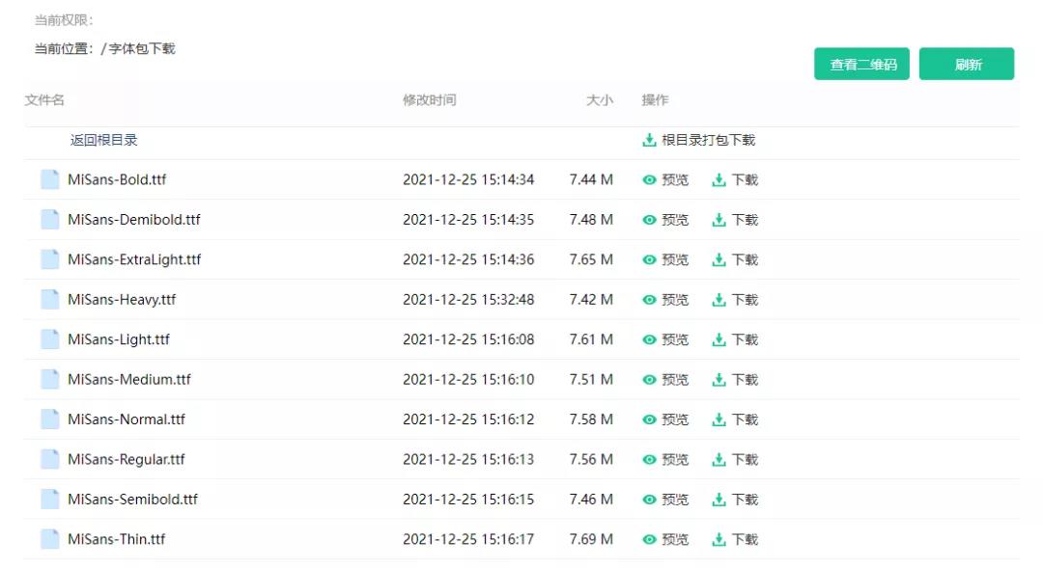Click the 当前位置 path 字体包下载

click(142, 48)
